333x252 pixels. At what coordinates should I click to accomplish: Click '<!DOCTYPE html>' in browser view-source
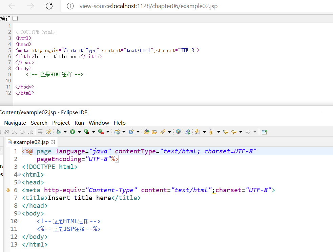(x=36, y=32)
